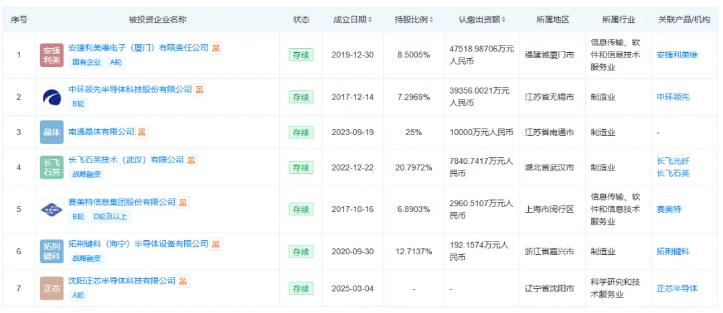Viewport: 723px width, 313px height.
Task: Sort table by 认缴出资额 column
Action: (x=503, y=20)
